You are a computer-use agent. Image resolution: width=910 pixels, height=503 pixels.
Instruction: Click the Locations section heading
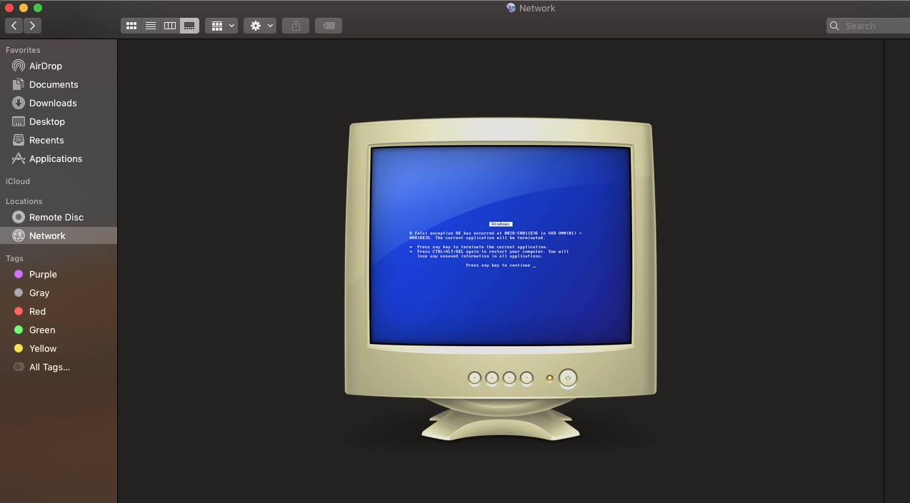coord(24,201)
